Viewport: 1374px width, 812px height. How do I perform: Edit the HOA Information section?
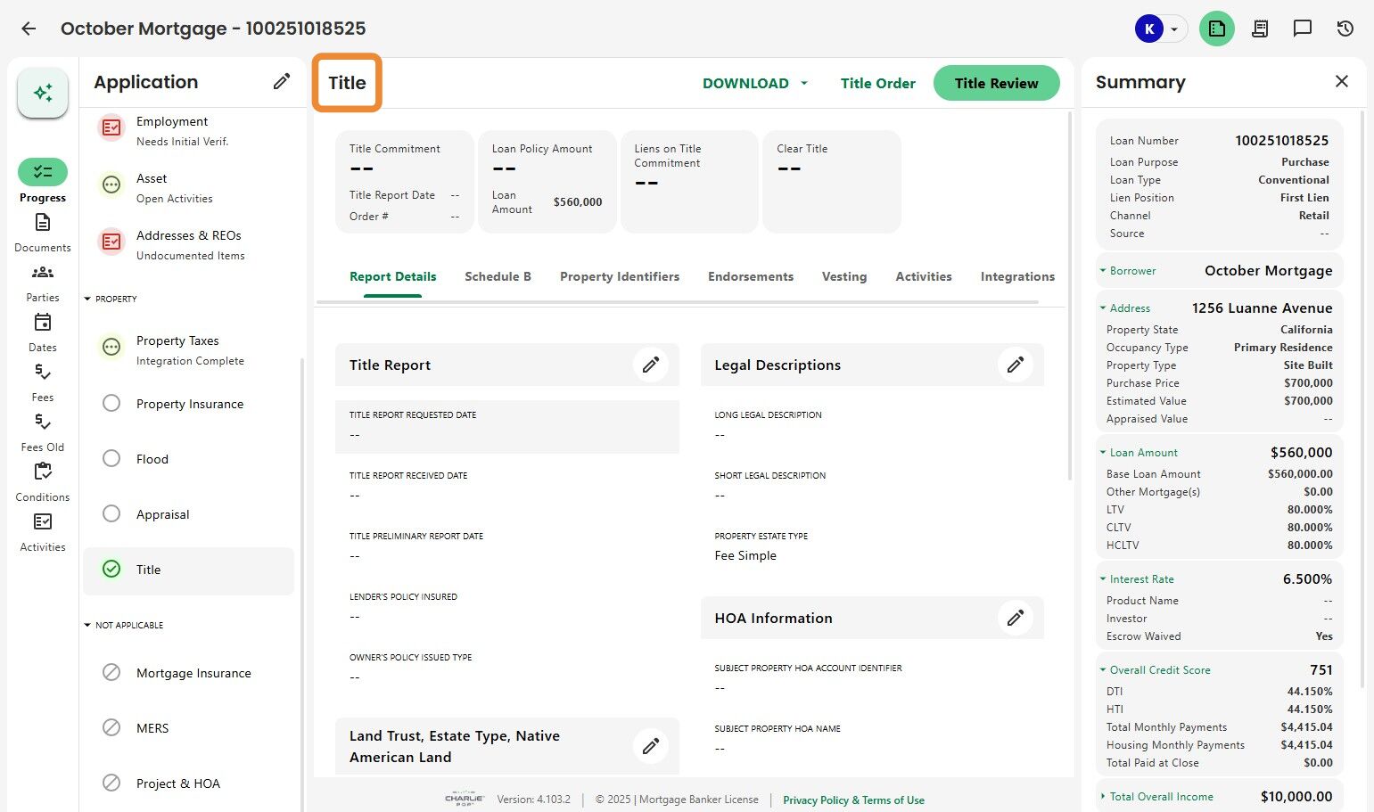[x=1015, y=618]
